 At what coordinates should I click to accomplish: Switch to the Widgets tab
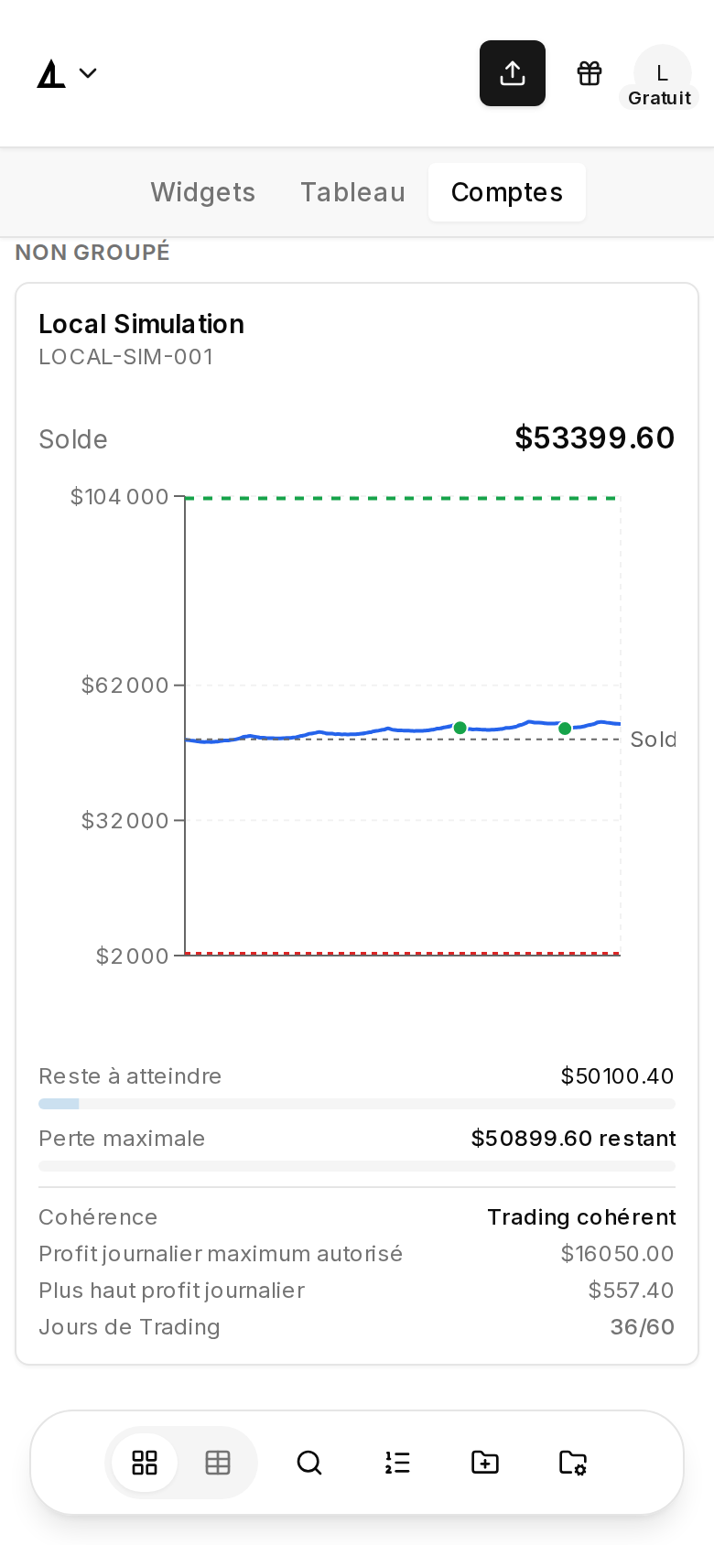pos(203,192)
